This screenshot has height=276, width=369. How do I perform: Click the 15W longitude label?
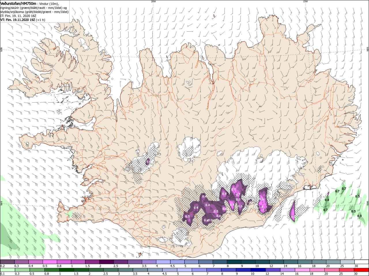click(x=305, y=1)
